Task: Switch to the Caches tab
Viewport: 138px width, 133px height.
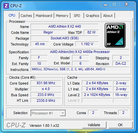Action: pos(26,16)
